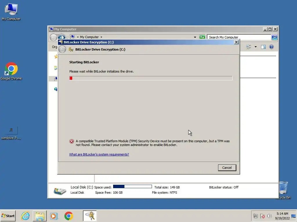Open recent pages dropdown in My Computer

[x=67, y=37]
